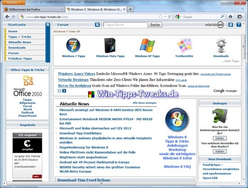Open the Opera USB download link
Screen dimensions: 248x188
[x=210, y=178]
